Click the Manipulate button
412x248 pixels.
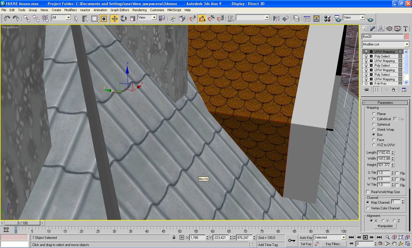385,226
